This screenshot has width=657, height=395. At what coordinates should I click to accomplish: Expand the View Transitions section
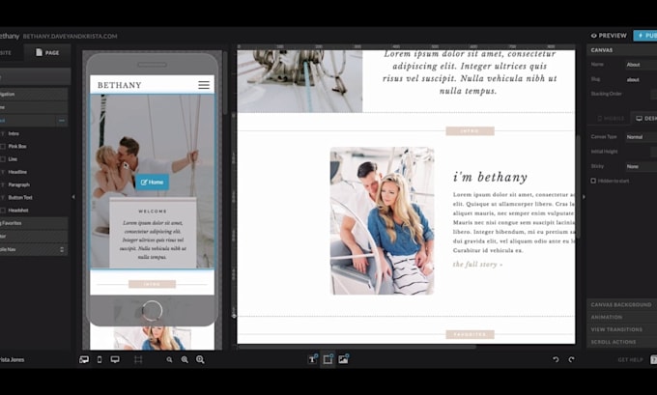tap(622, 329)
